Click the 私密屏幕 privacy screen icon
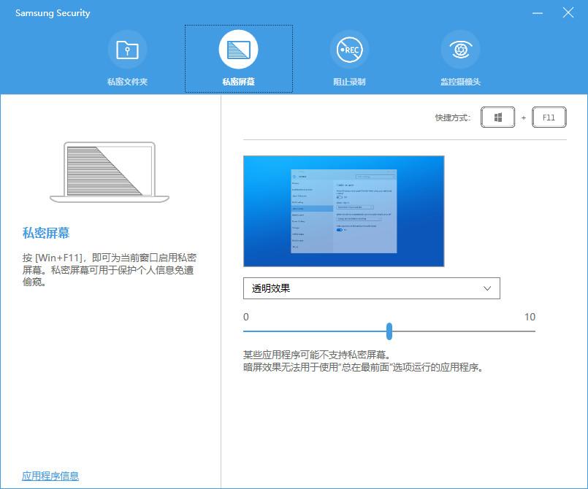The height and width of the screenshot is (489, 588). click(239, 49)
